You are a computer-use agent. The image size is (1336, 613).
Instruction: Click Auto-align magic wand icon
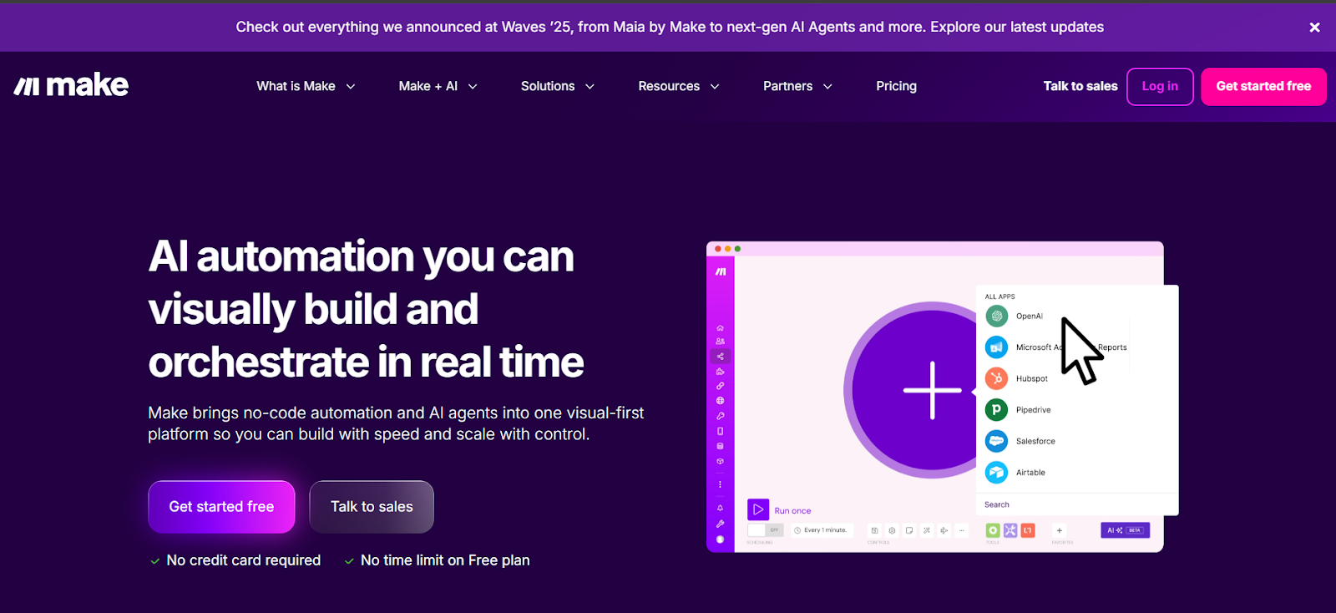(927, 530)
